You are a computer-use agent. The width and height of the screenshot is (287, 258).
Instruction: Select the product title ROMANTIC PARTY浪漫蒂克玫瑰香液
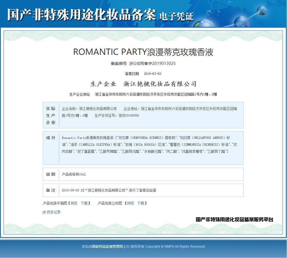click(x=143, y=52)
